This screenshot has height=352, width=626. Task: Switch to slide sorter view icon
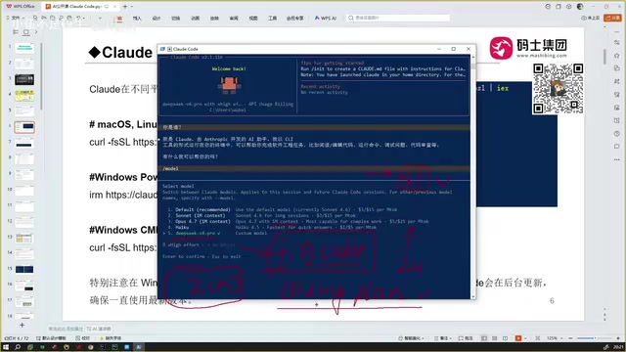(x=495, y=338)
